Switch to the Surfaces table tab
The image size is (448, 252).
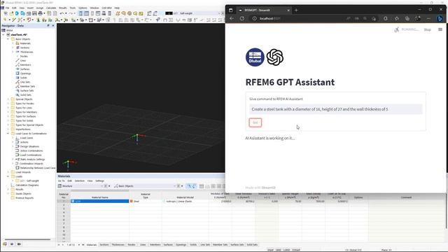tap(168, 245)
